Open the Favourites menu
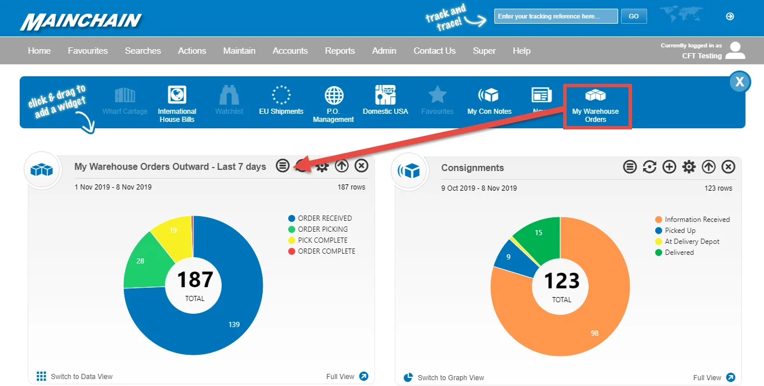 [x=88, y=51]
